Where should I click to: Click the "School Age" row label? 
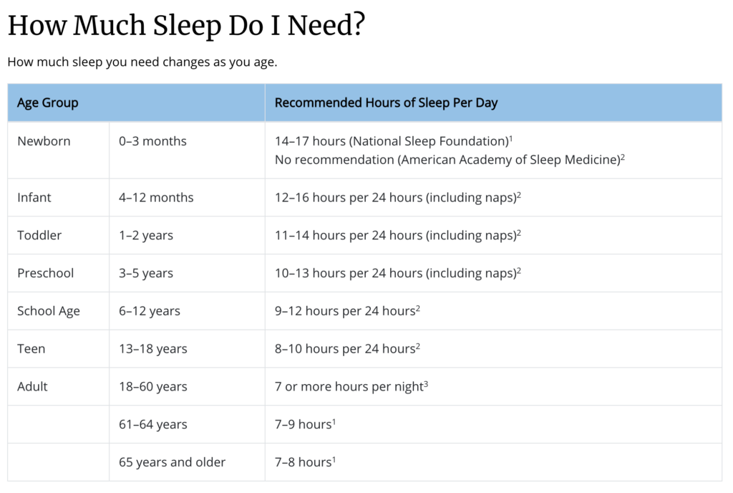[x=49, y=311]
